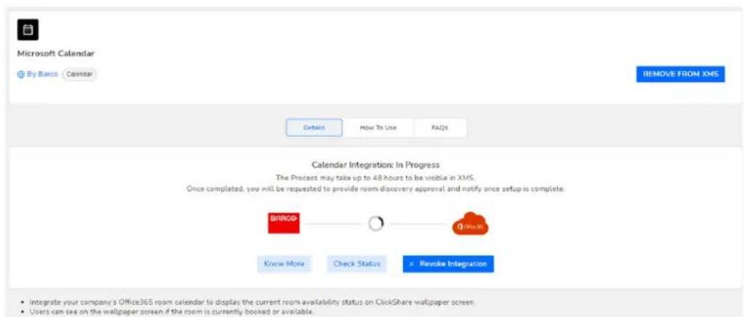
Task: Click Revoke Integration button
Action: click(448, 264)
